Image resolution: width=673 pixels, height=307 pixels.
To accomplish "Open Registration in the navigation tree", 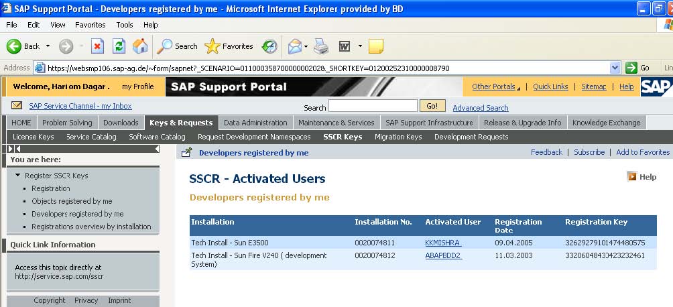I will [51, 188].
